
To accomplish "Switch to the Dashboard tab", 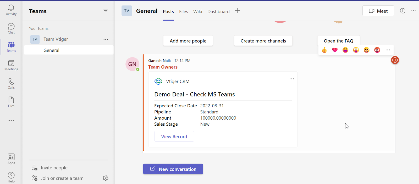I will (x=219, y=11).
